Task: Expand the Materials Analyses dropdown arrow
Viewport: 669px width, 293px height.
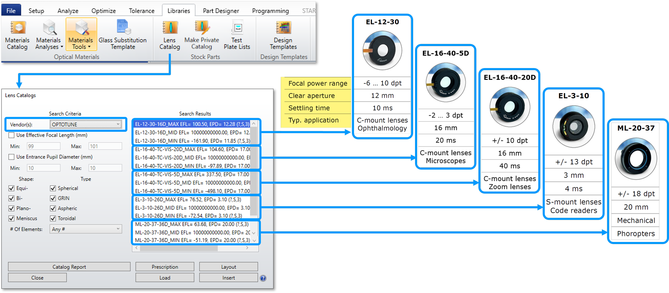Action: point(62,47)
